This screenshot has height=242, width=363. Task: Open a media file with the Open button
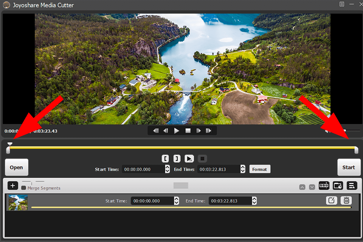pyautogui.click(x=16, y=167)
